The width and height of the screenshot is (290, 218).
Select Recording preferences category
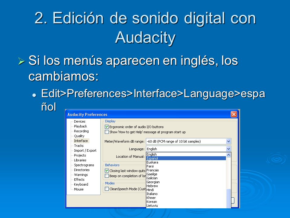(81, 131)
